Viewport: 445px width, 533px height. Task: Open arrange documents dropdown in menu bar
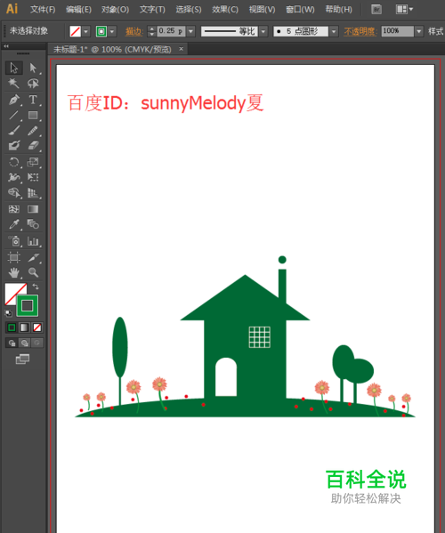pos(404,9)
